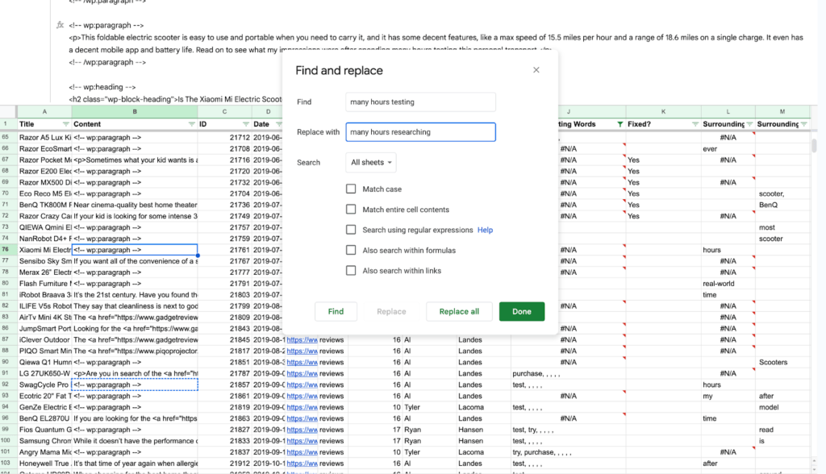Viewport: 826px width, 474px height.
Task: Focus the Find text field
Action: click(420, 102)
